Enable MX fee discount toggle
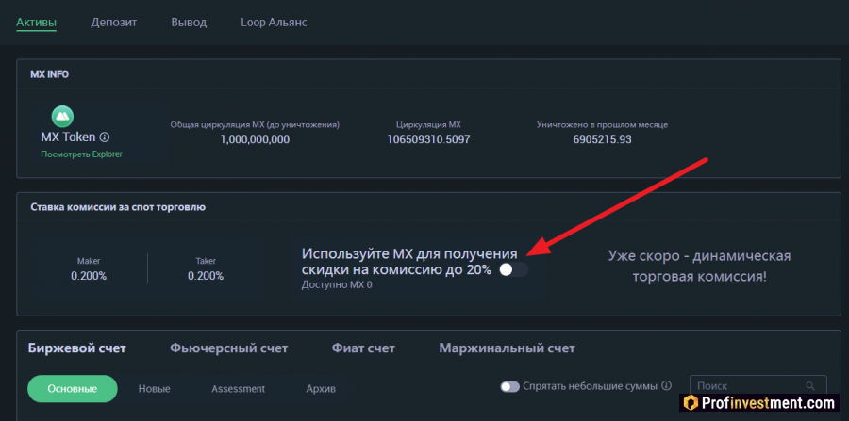Viewport: 849px width, 421px height. (513, 269)
